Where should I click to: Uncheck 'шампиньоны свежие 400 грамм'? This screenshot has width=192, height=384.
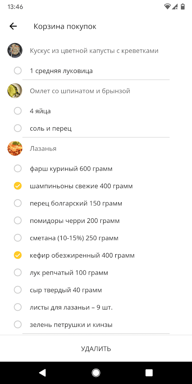tap(18, 186)
